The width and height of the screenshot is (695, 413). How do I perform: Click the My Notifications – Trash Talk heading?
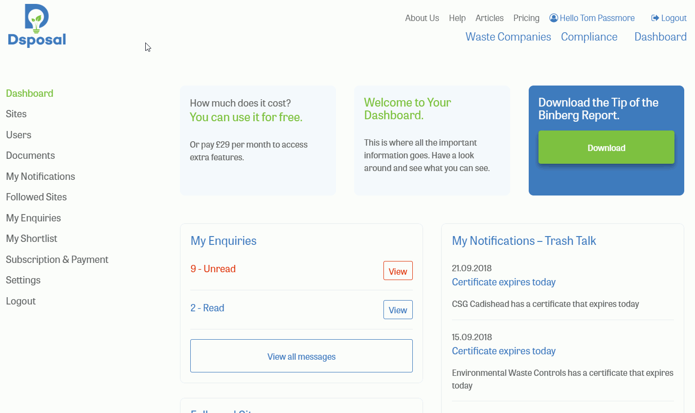[524, 241]
